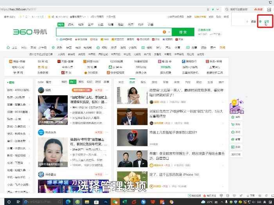Click 添加 in the extensions popup
This screenshot has width=274, height=205.
point(253,21)
